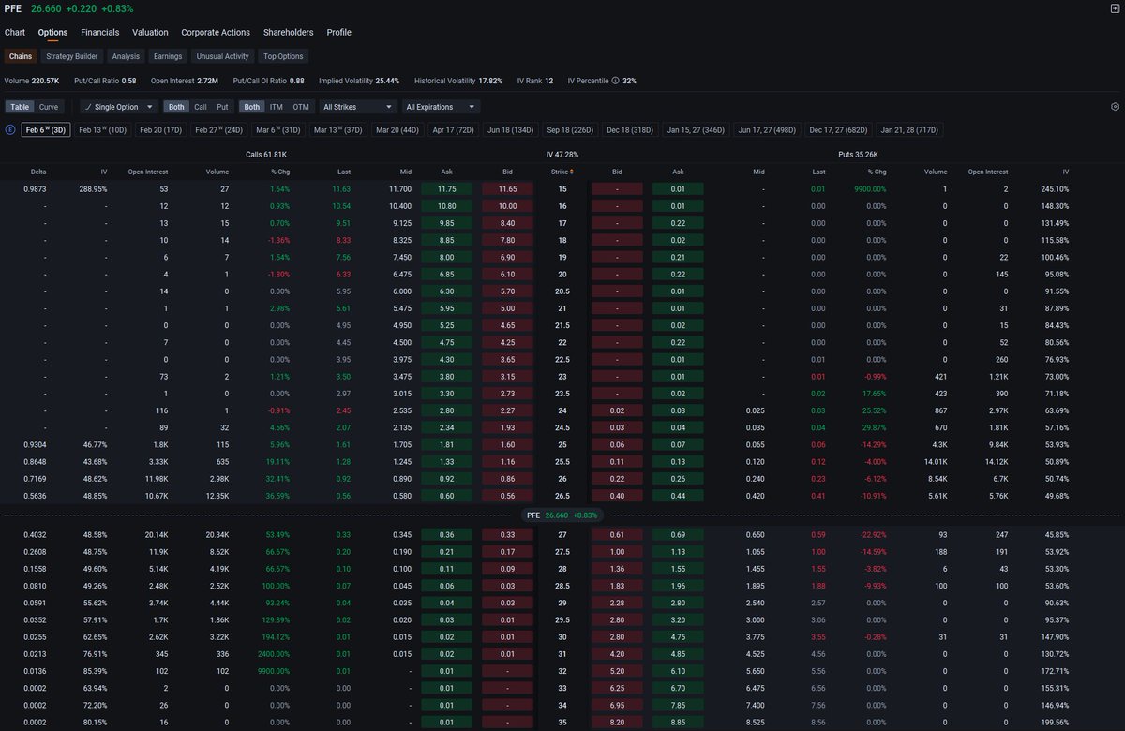This screenshot has height=731, width=1125.
Task: Open Strategy Builder sub-tab
Action: 72,56
